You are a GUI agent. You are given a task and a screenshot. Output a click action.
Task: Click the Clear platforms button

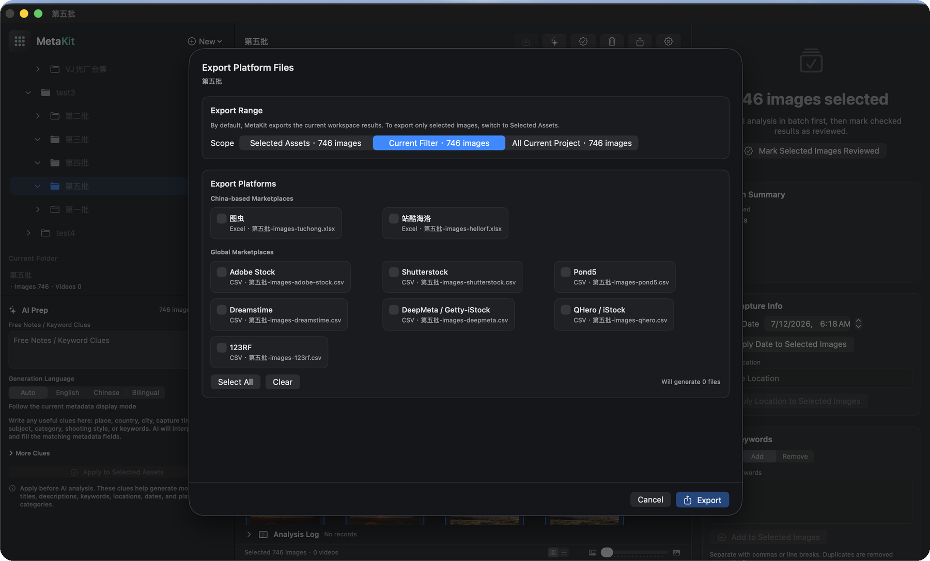click(283, 382)
